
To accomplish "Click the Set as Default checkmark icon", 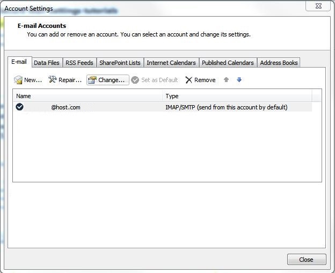I will click(135, 80).
